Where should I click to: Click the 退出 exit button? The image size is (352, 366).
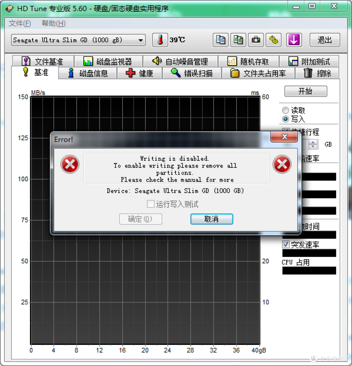click(x=325, y=40)
